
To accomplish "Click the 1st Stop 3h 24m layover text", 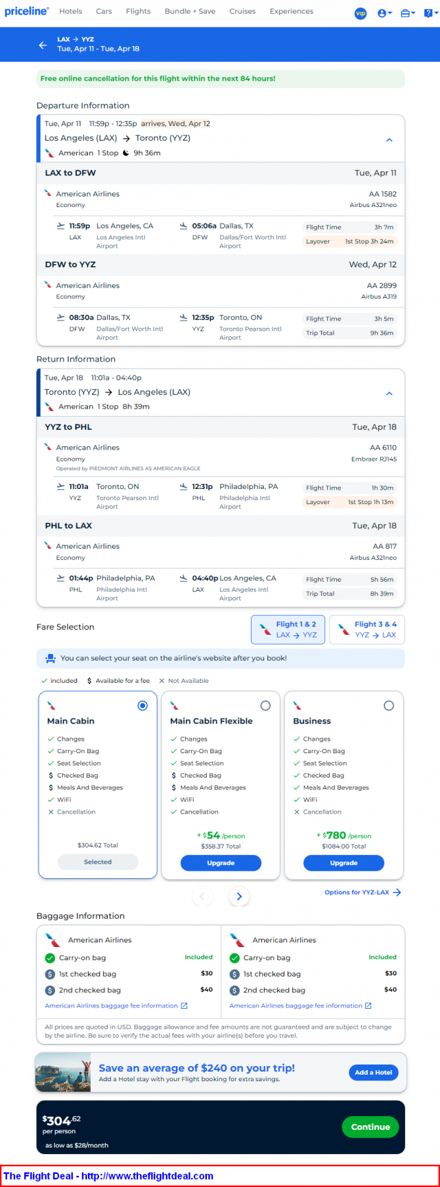I will [x=369, y=241].
